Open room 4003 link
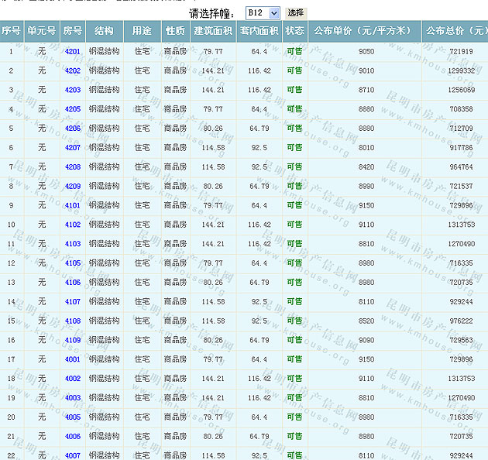The height and width of the screenshot is (460, 488). click(73, 398)
